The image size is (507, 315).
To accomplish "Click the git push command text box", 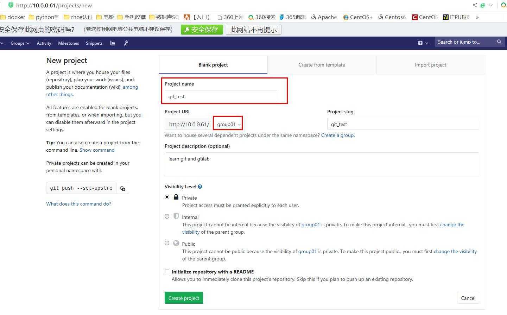I will coord(81,188).
